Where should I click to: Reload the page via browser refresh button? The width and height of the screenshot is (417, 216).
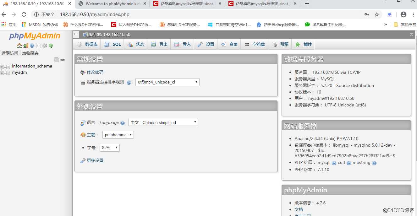click(x=24, y=14)
